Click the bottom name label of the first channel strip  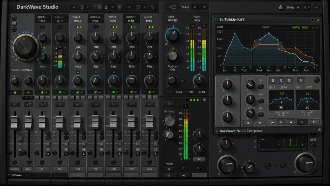click(42, 169)
